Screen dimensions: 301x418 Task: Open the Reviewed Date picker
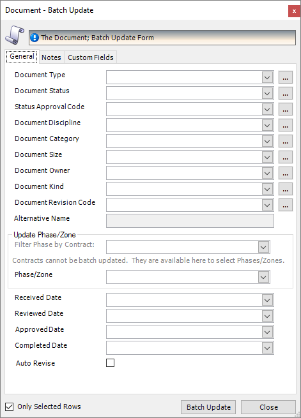click(x=267, y=316)
